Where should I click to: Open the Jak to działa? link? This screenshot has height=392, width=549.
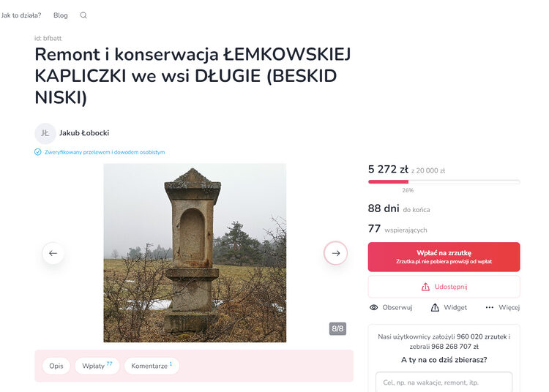coord(21,15)
